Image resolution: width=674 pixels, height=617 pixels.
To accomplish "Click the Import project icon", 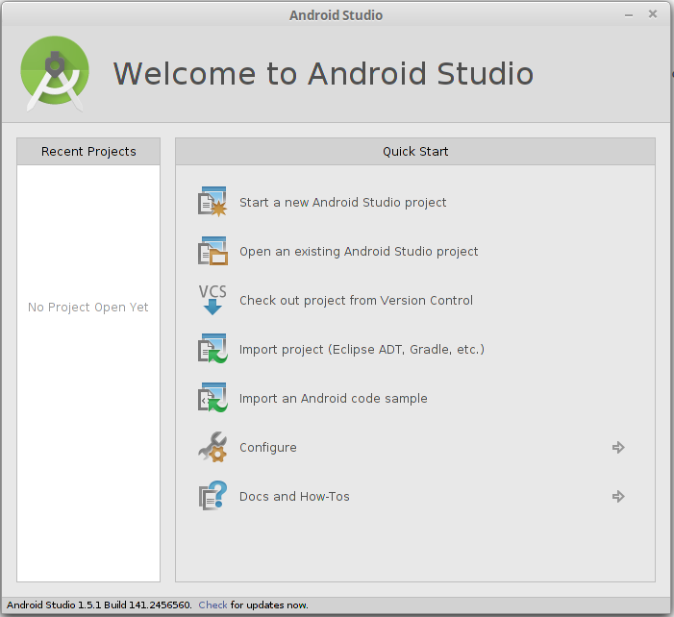I will pos(212,350).
